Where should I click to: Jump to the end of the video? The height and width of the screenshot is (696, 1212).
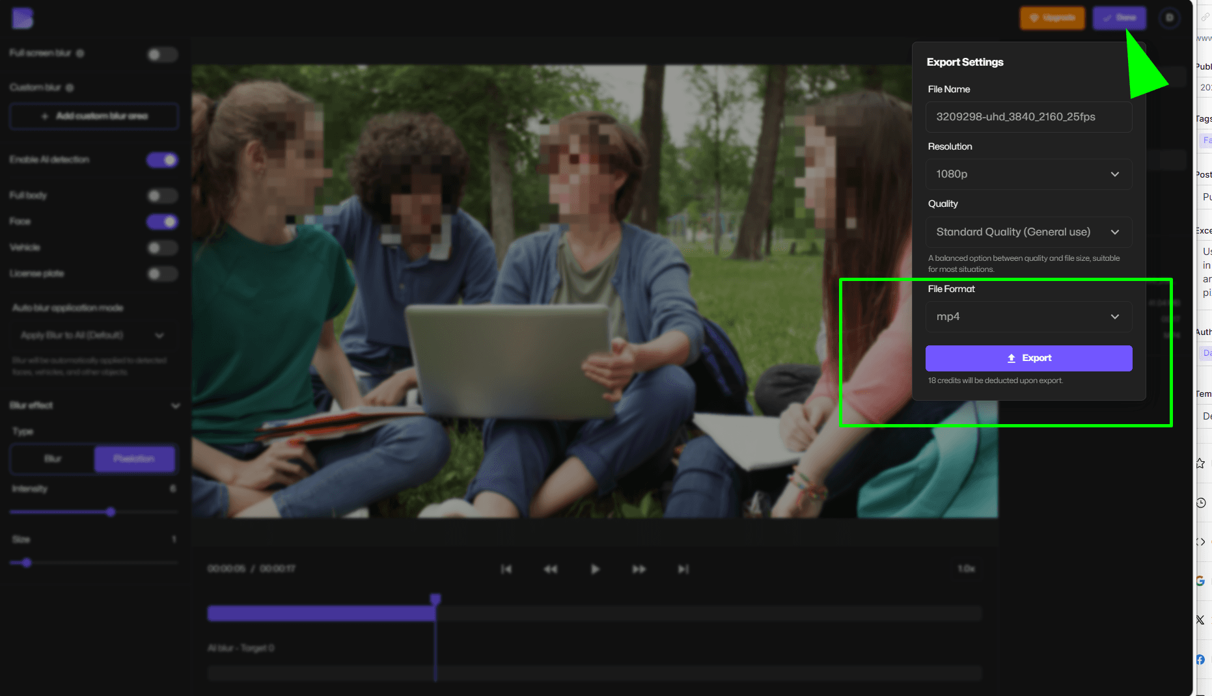pos(683,569)
